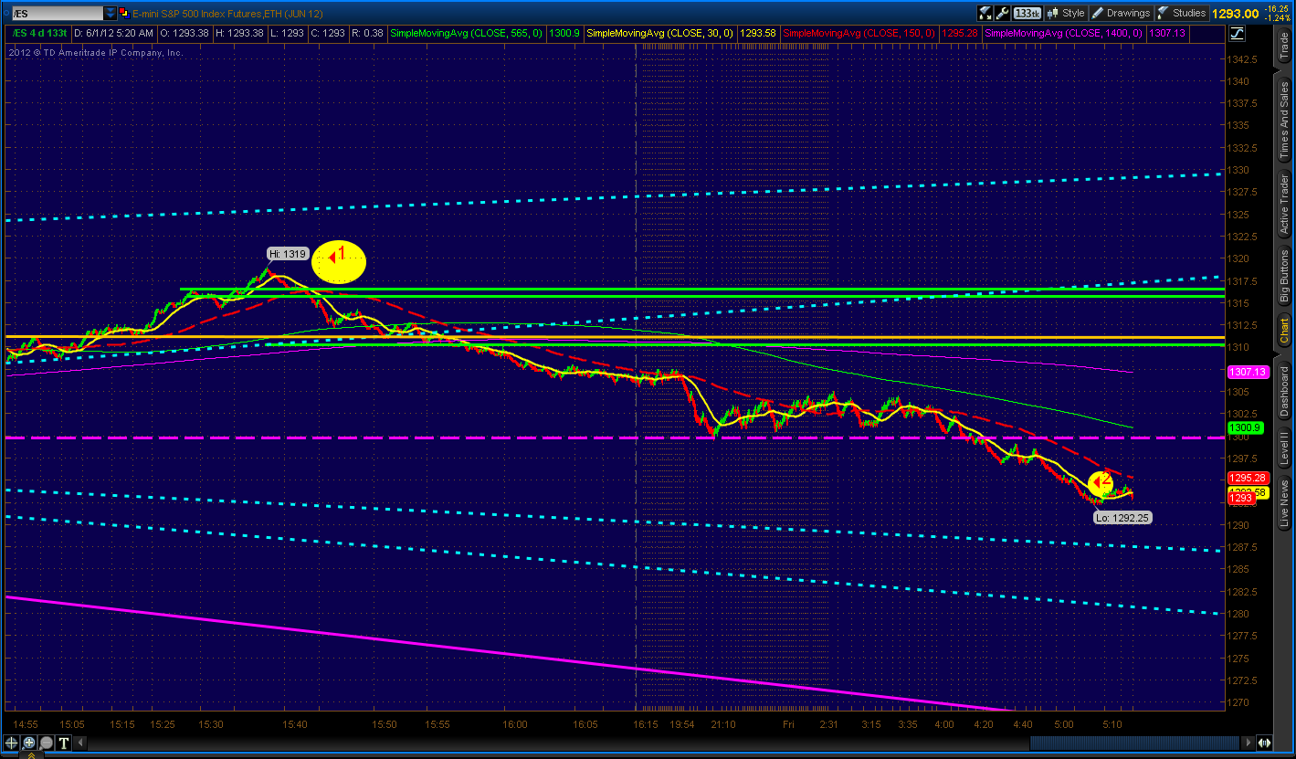Click the zoom out magnifier icon
Viewport: 1296px width, 759px height.
pyautogui.click(x=47, y=743)
